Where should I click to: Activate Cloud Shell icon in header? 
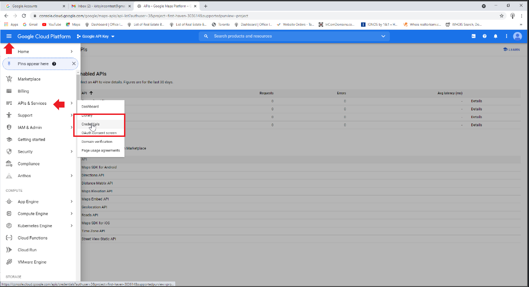click(x=474, y=36)
